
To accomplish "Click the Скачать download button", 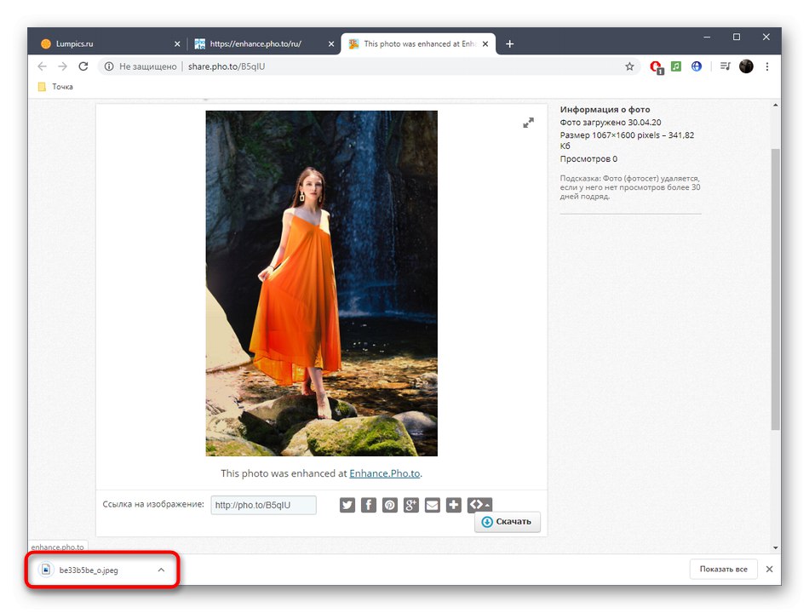I will [508, 522].
